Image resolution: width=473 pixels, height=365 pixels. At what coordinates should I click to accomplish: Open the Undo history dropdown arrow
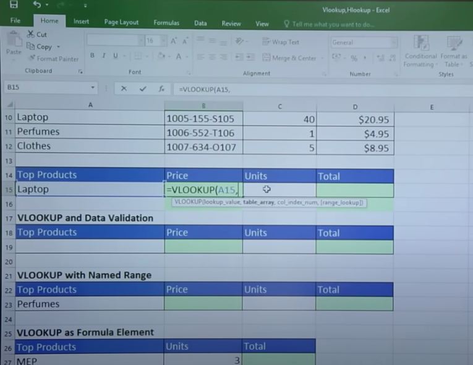[47, 5]
